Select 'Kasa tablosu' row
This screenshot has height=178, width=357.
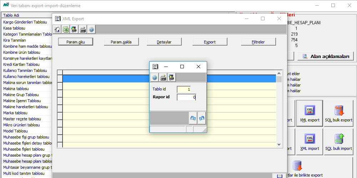pos(27,28)
